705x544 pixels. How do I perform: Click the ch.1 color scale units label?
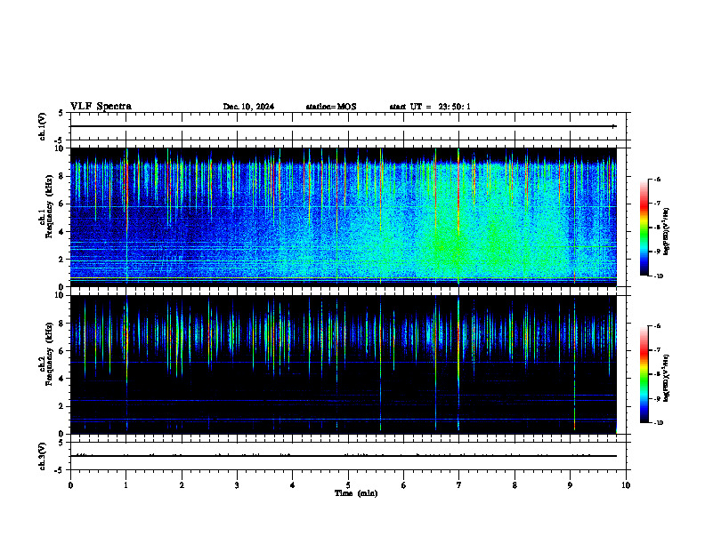pos(667,232)
